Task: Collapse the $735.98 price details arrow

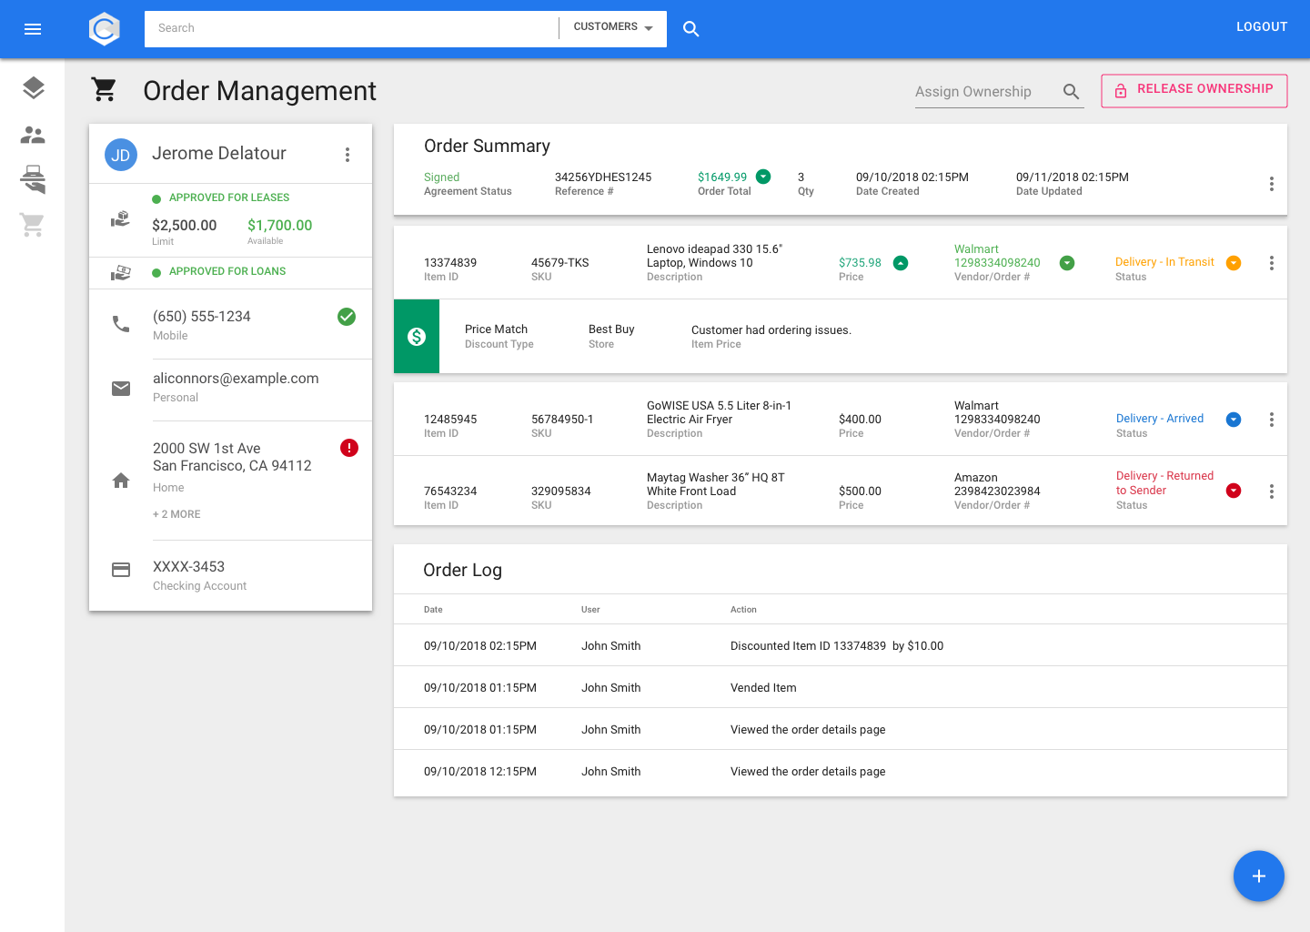Action: pyautogui.click(x=900, y=263)
